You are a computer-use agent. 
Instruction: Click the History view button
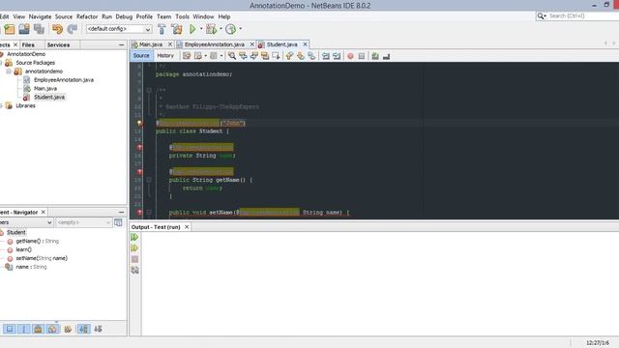point(165,56)
